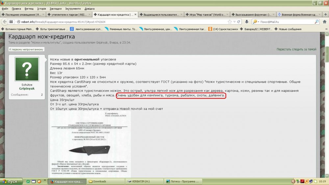
Task: Open the Файл menu
Action: tap(5, 9)
